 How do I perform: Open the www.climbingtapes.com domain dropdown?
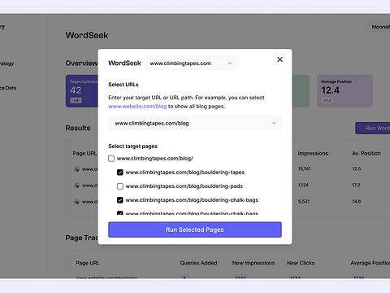pos(191,63)
